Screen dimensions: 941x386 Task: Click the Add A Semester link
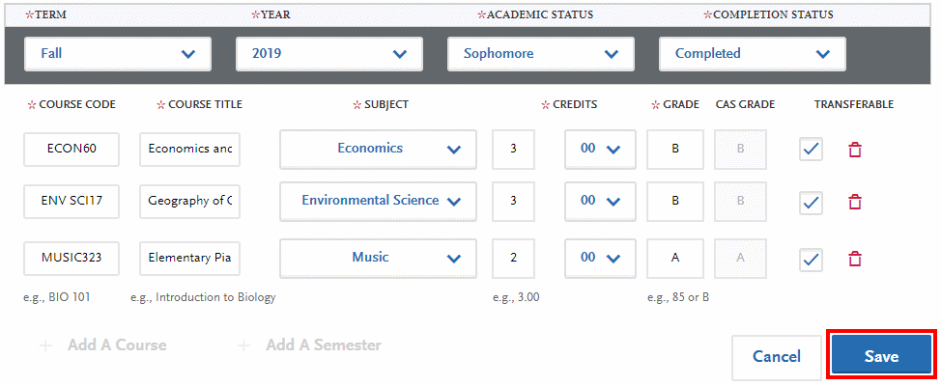tap(323, 345)
